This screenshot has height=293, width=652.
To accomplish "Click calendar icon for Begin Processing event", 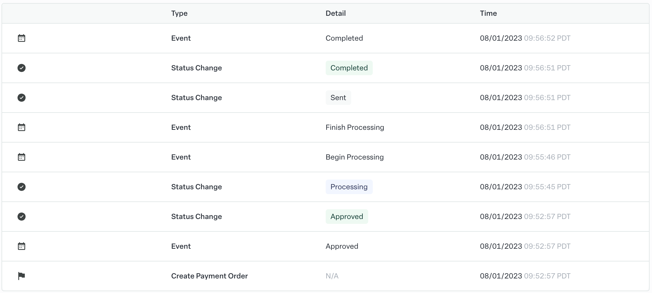I will coord(22,157).
